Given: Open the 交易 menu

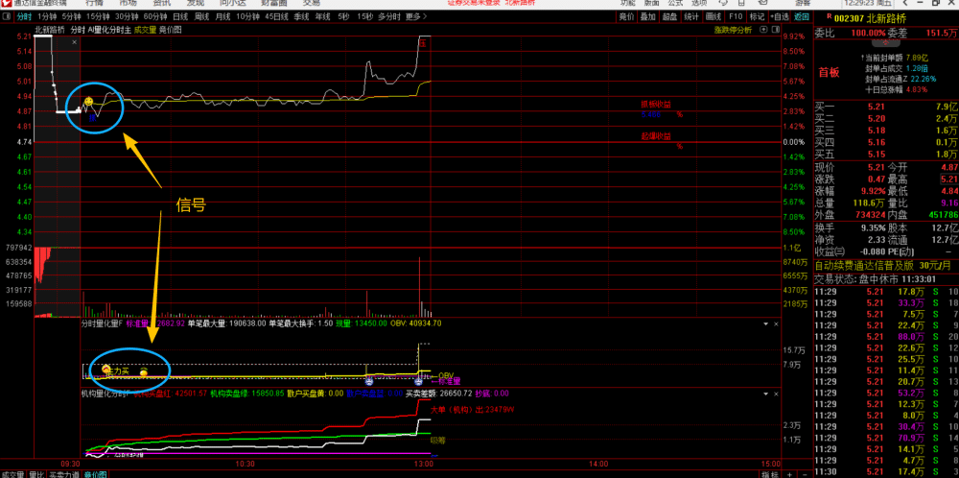Looking at the screenshot, I should click(312, 3).
